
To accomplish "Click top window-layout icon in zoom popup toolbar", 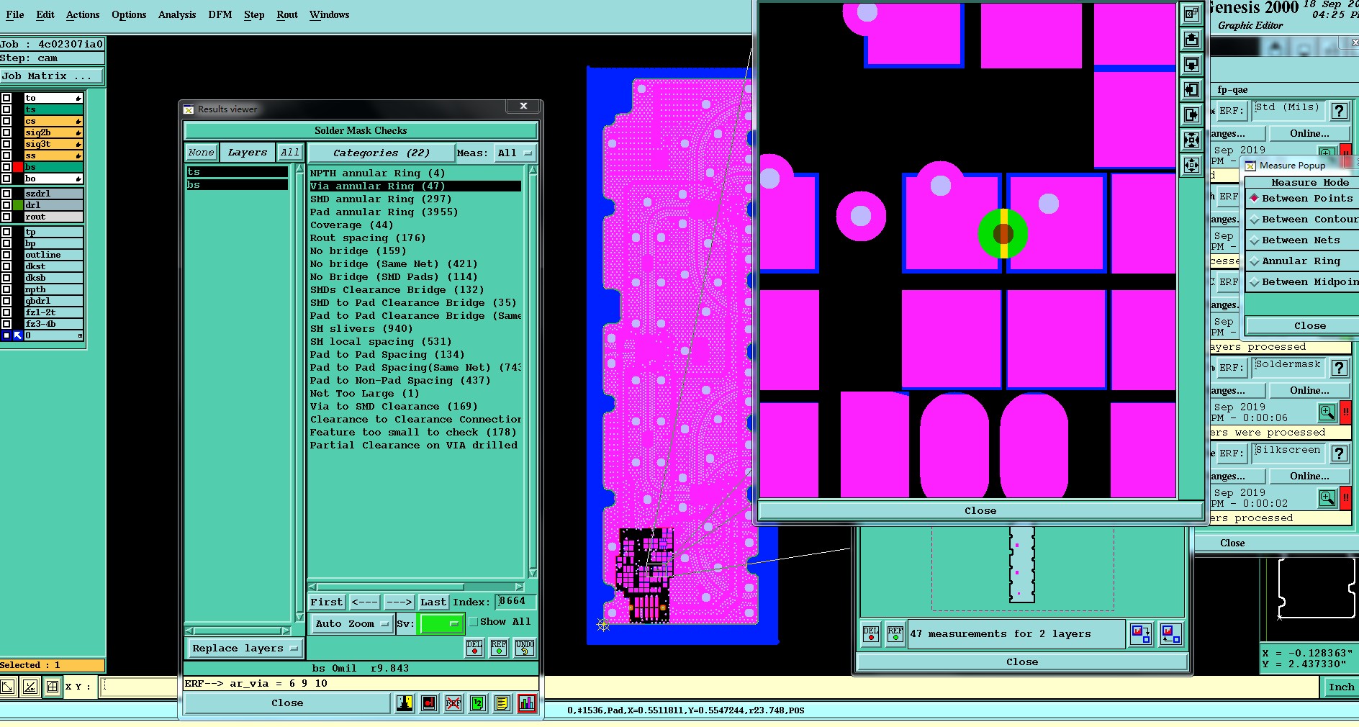I will point(1191,14).
